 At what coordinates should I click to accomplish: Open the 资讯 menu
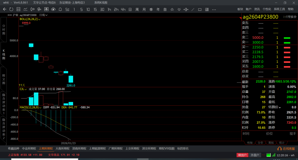coord(257,9)
